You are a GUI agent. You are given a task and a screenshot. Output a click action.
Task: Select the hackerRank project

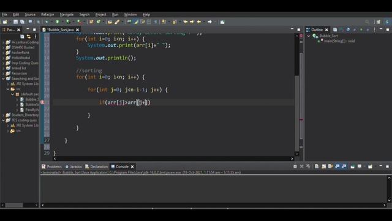20,52
